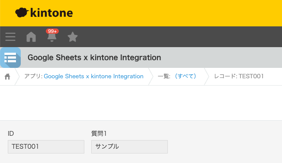Click the 質問1 field containing サンプル
This screenshot has height=163, width=282.
(129, 147)
